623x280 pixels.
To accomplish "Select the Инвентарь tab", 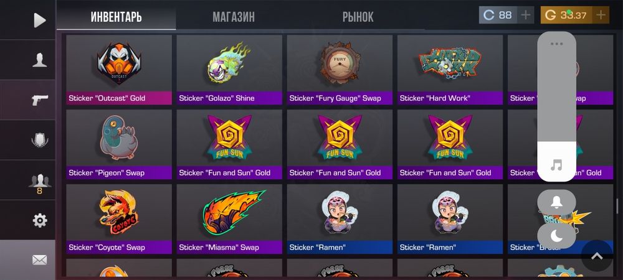I will (x=116, y=17).
